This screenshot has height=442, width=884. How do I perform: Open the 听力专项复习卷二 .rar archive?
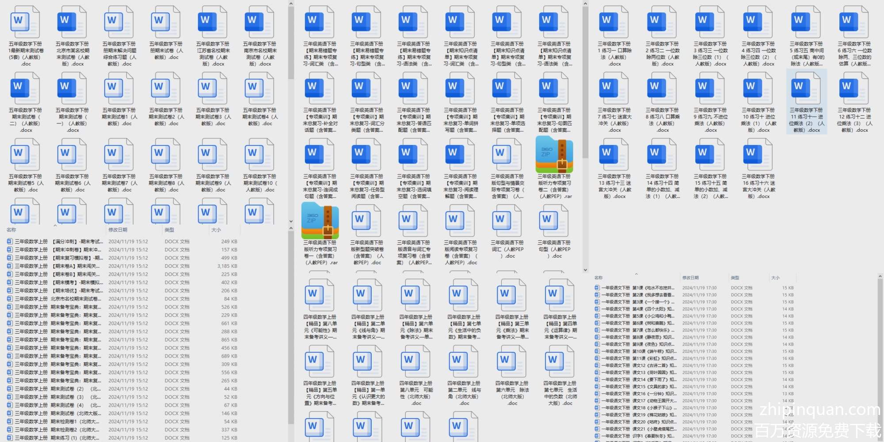click(x=554, y=155)
